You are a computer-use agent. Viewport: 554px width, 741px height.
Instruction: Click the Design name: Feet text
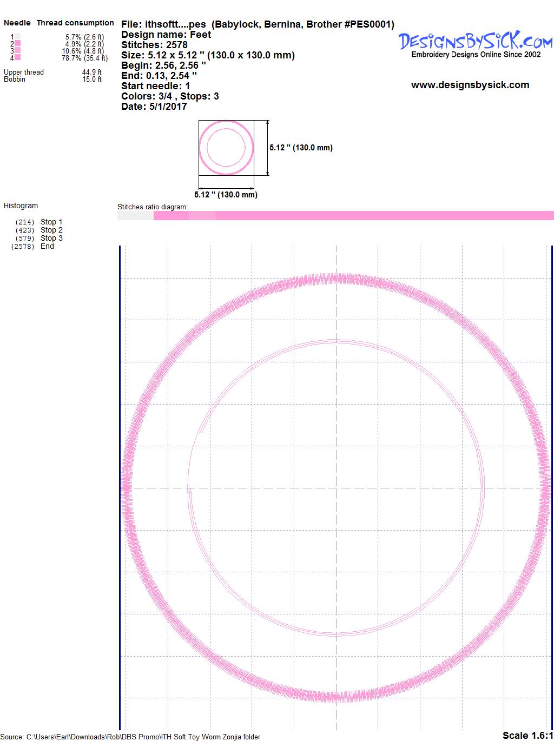pos(166,35)
